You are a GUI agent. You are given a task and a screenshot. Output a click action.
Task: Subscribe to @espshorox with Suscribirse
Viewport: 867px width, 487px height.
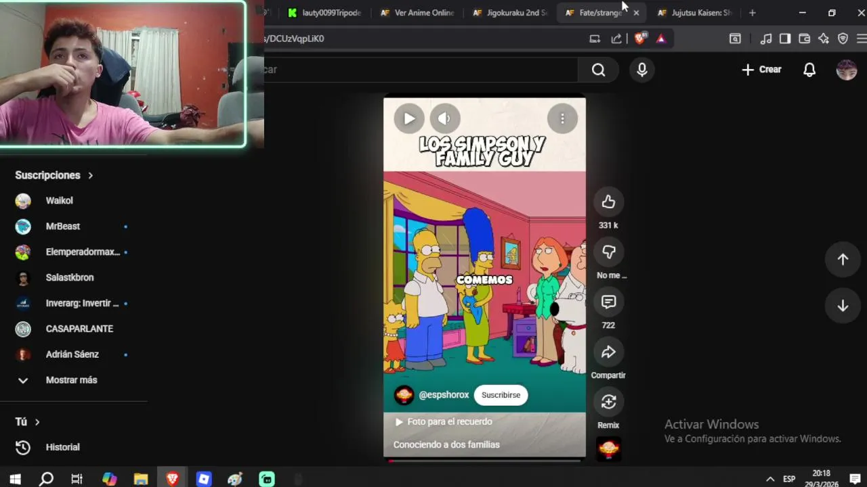(501, 395)
